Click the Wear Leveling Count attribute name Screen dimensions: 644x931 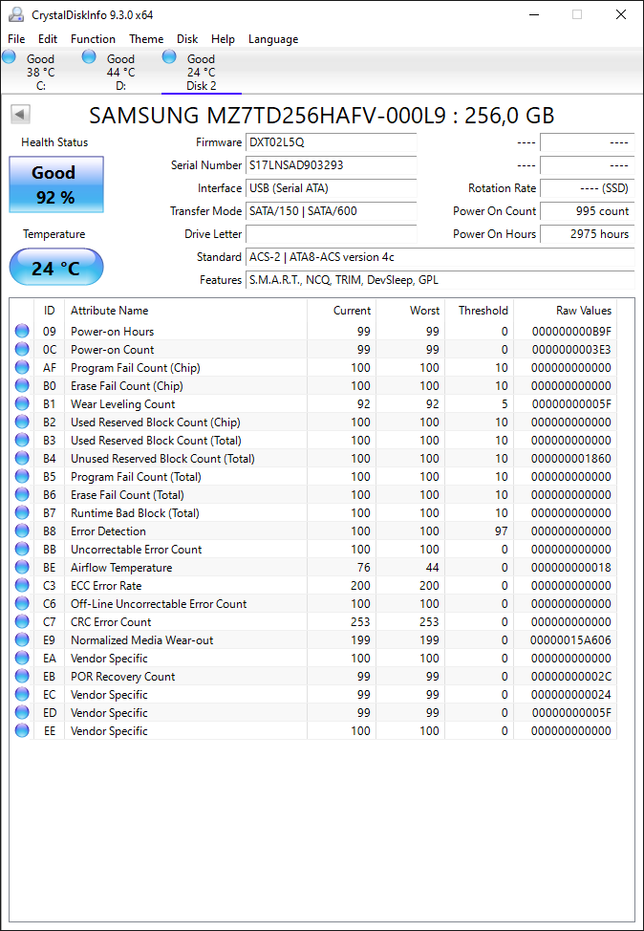point(123,403)
